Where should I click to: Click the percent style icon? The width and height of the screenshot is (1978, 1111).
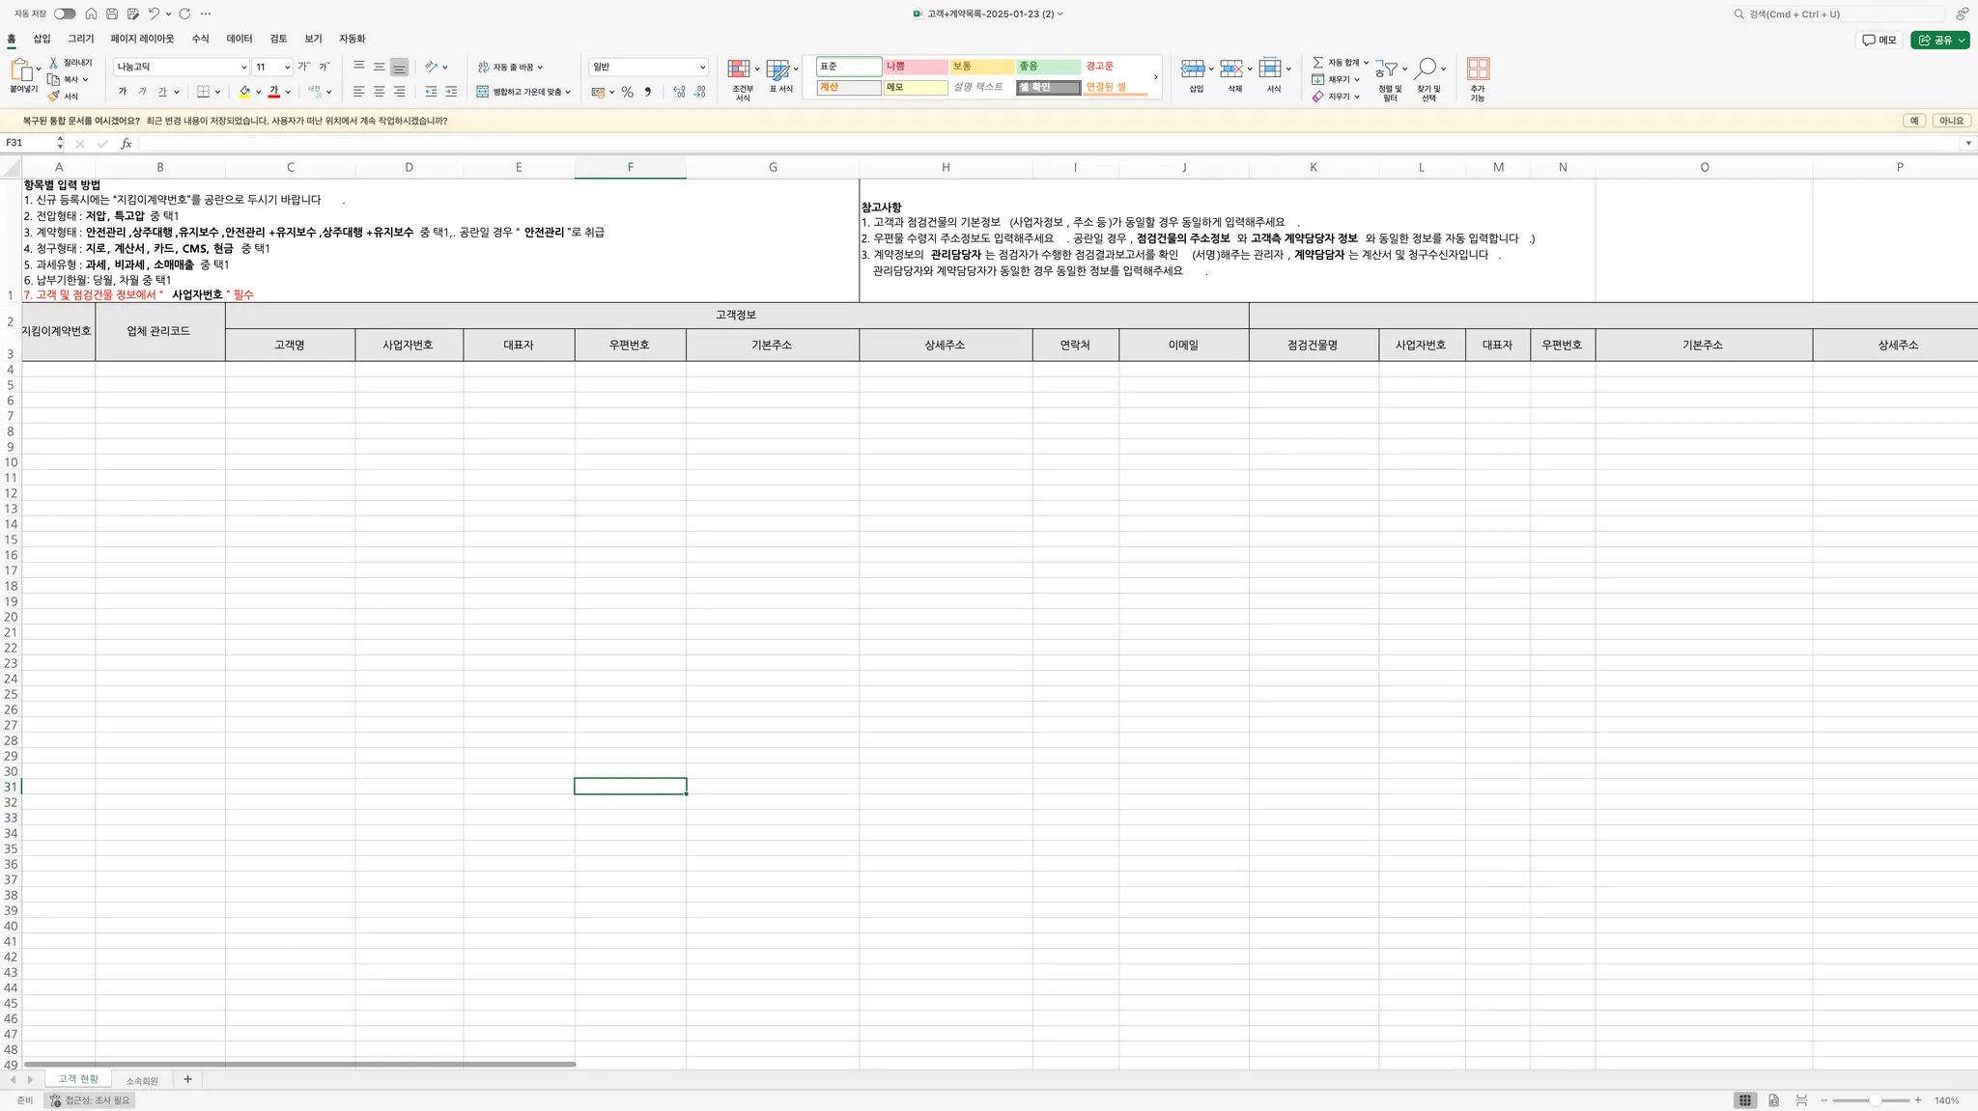click(627, 92)
